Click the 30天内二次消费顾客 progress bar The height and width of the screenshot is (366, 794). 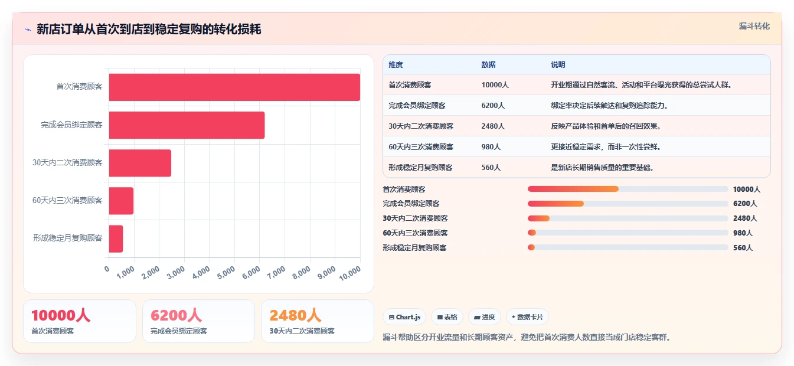[x=628, y=218]
